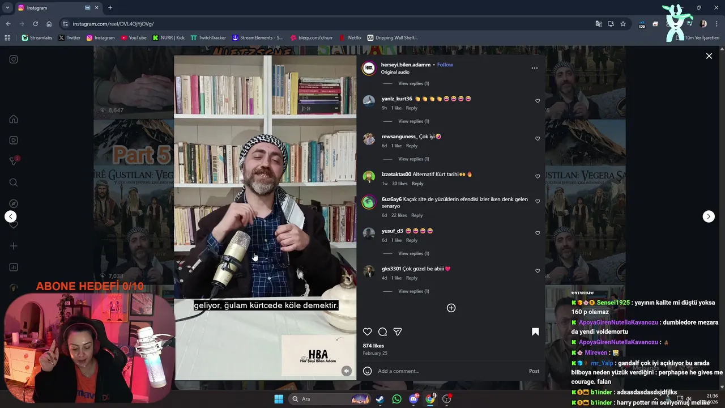Expand the topmost View replies link

[x=413, y=83]
